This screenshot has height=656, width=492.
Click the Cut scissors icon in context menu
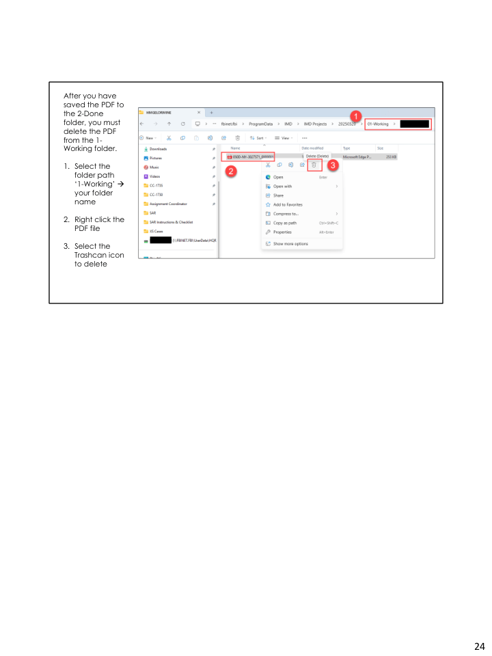(269, 165)
